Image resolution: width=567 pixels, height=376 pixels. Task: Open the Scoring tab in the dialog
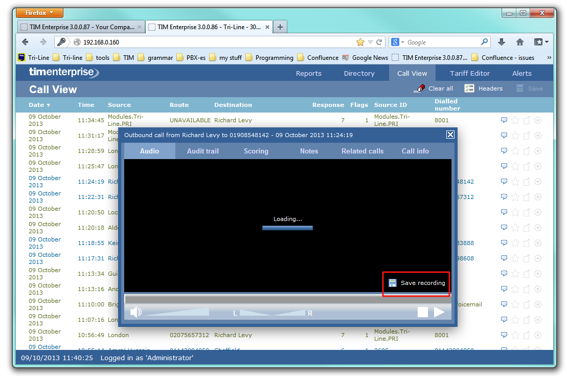[256, 151]
